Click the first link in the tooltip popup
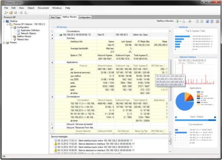The width and height of the screenshot is (222, 160). tap(170, 76)
